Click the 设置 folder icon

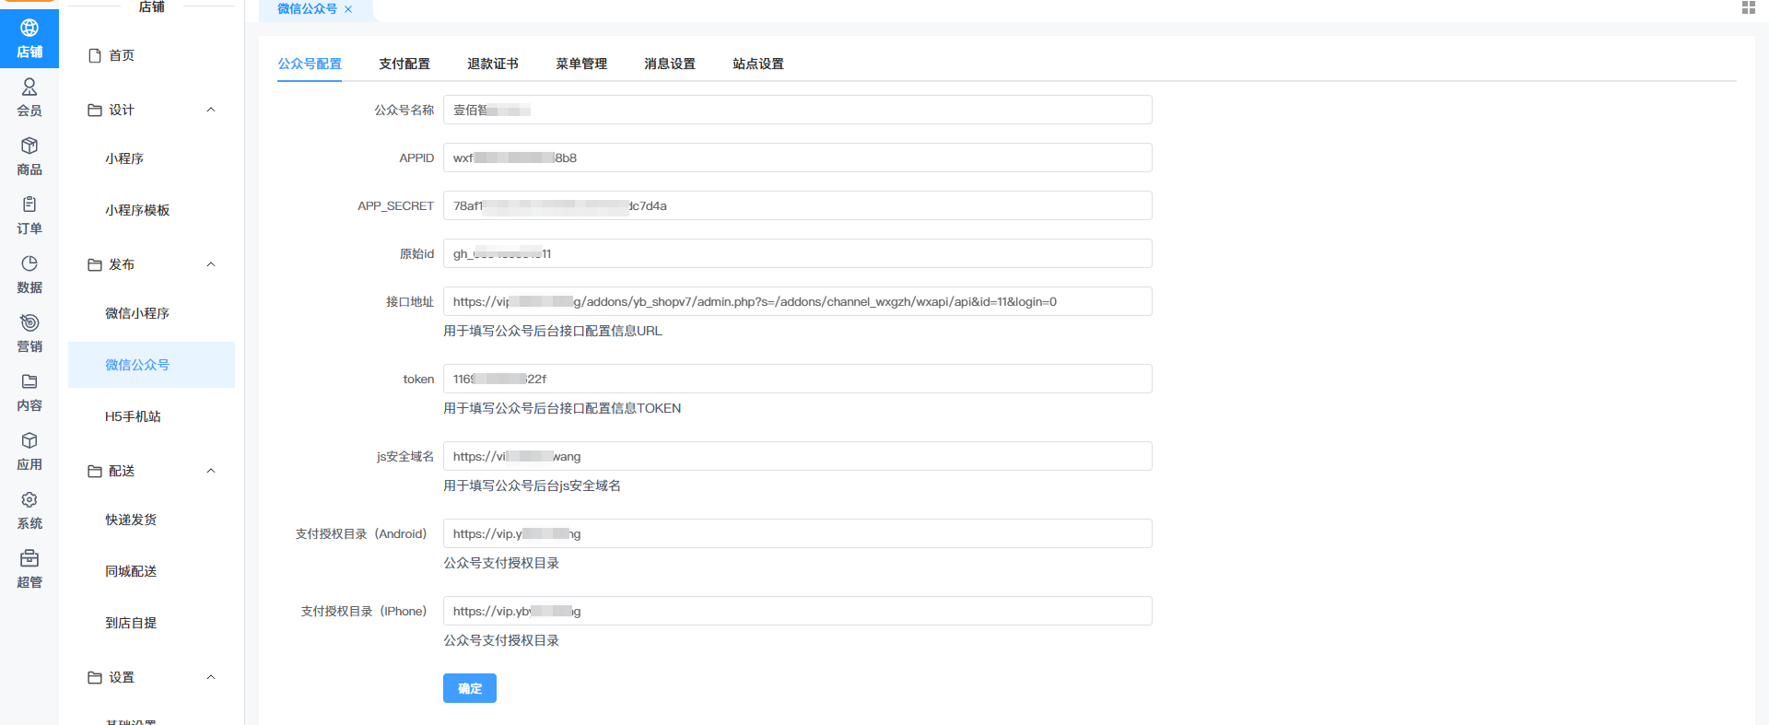click(94, 677)
